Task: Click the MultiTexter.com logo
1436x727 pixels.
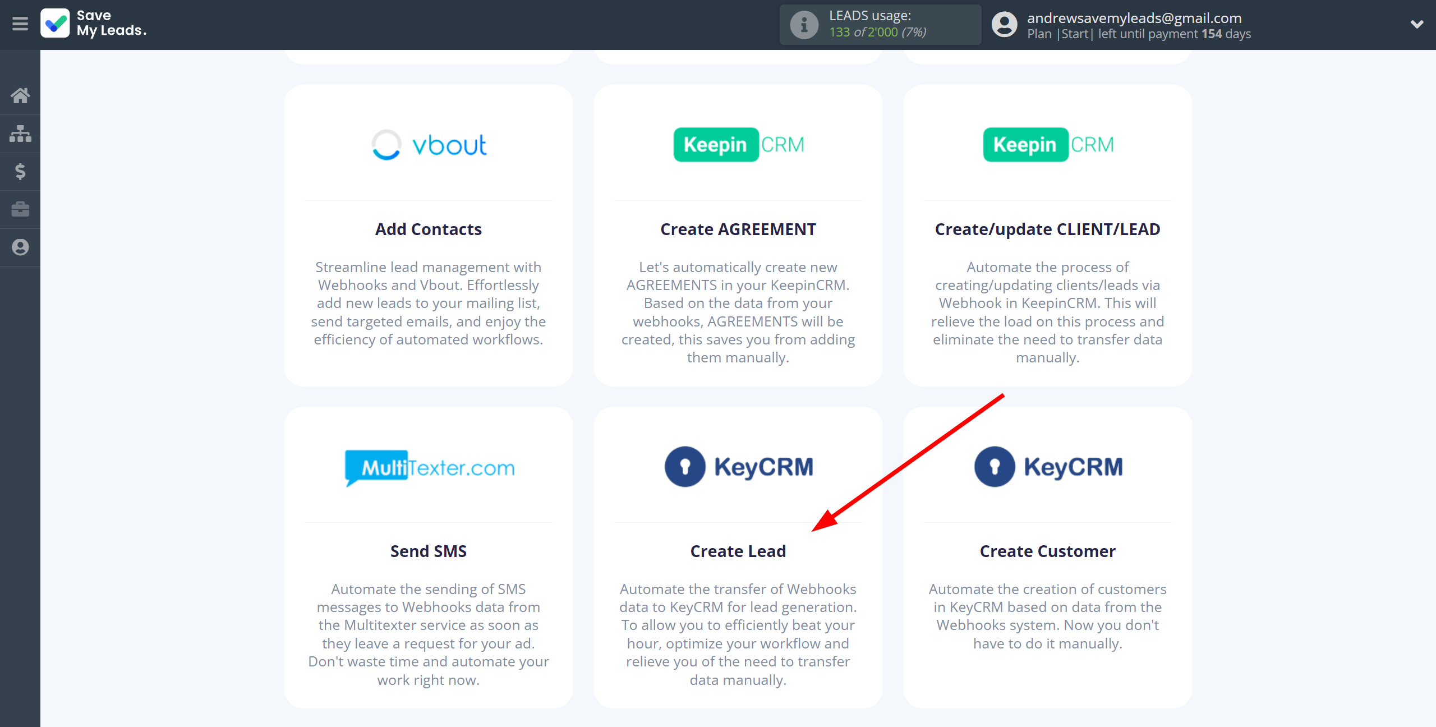Action: [x=430, y=467]
